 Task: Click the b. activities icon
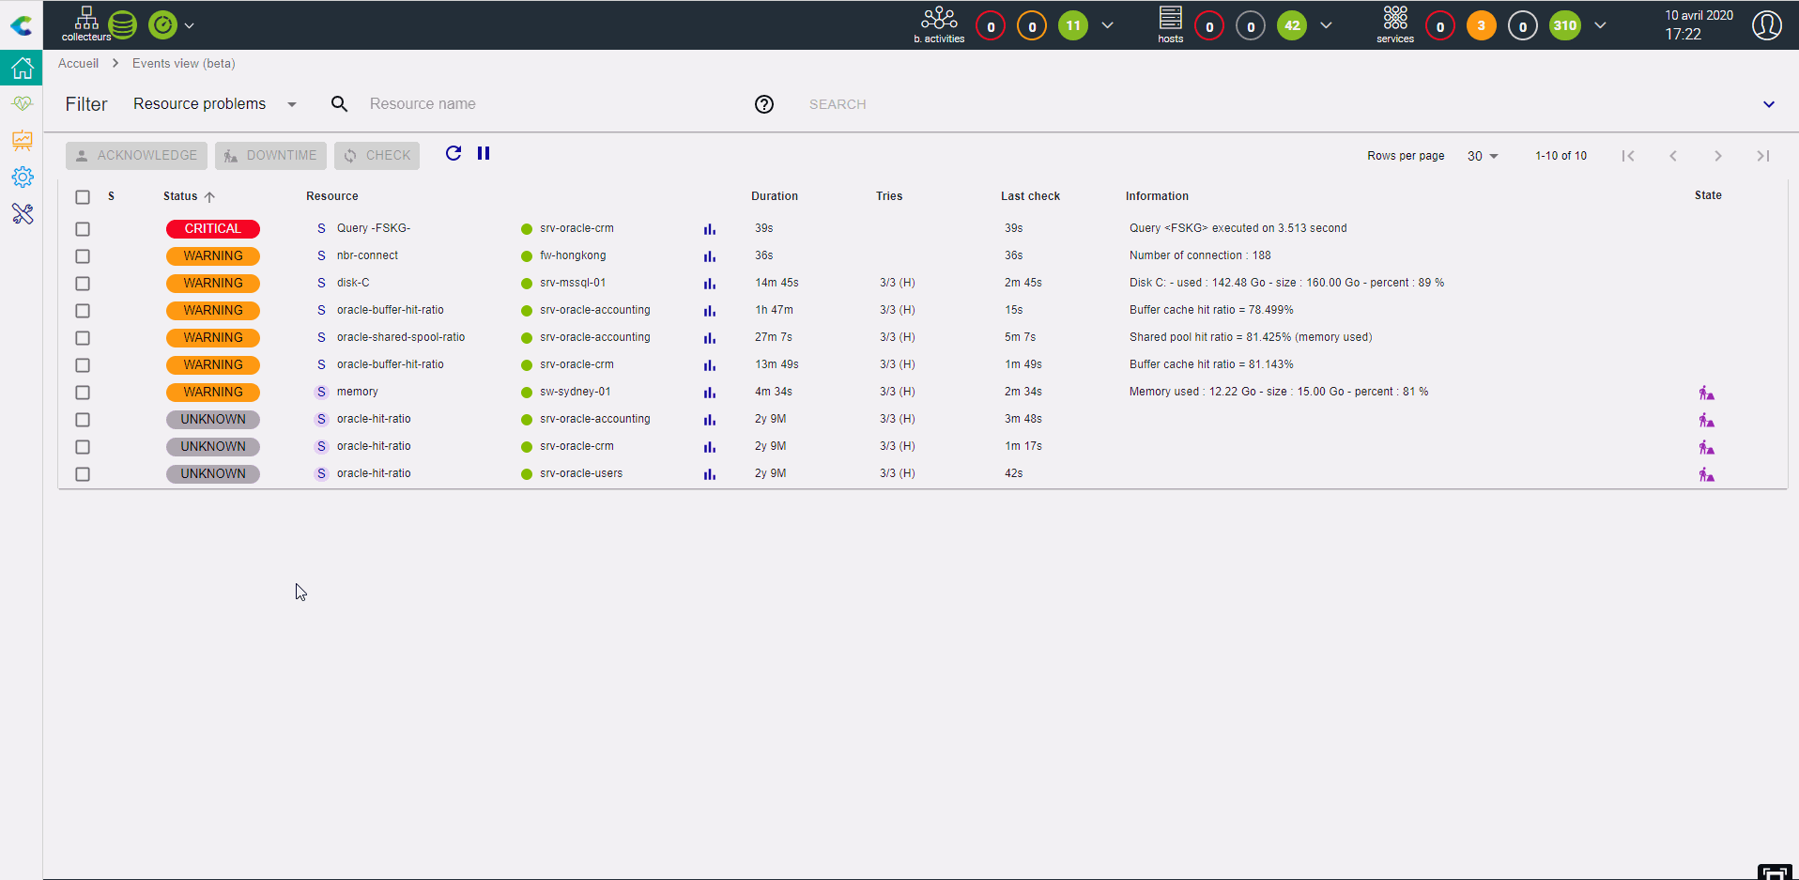939,24
